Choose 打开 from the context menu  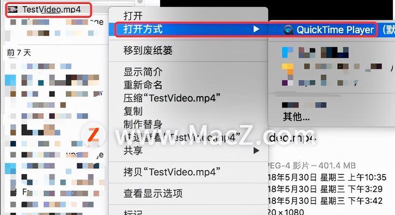133,16
